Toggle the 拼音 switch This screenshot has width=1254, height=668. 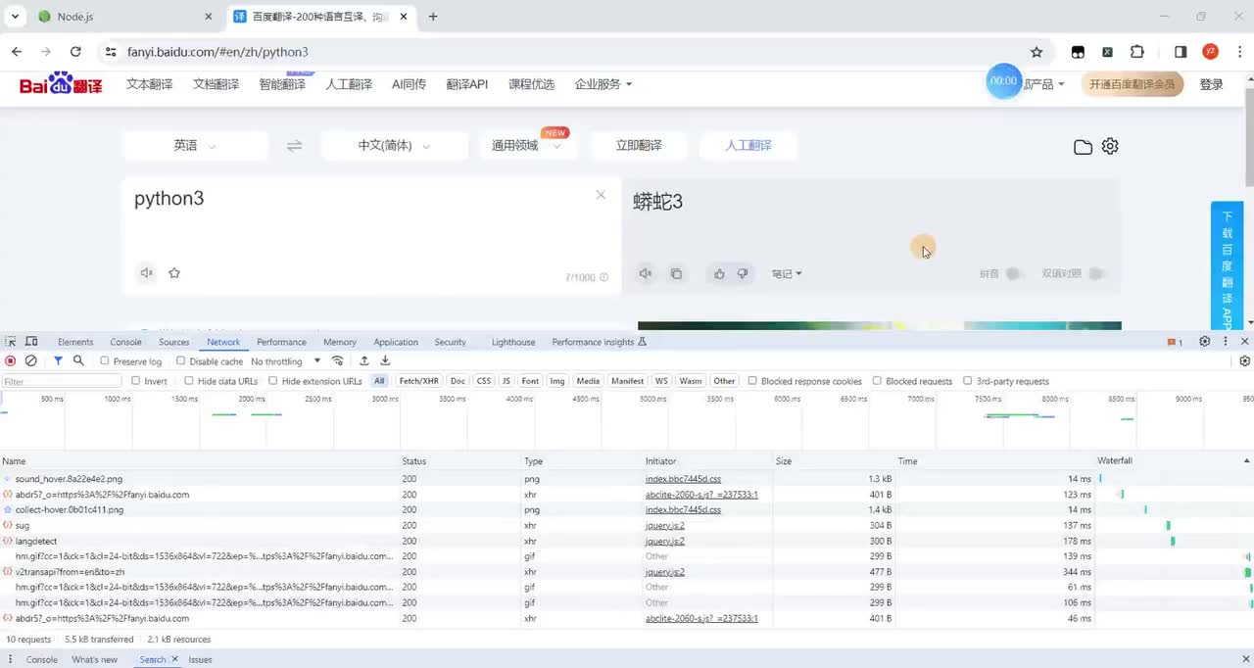click(1014, 274)
